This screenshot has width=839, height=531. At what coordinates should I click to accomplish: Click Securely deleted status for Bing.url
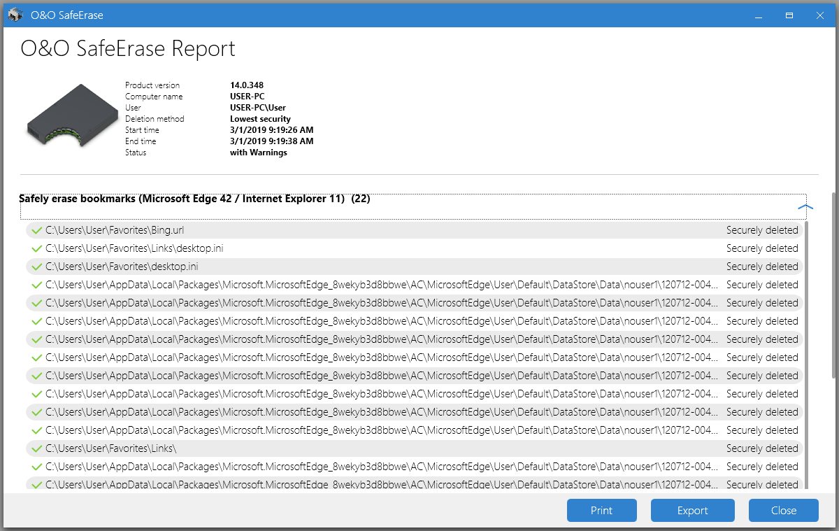click(762, 230)
